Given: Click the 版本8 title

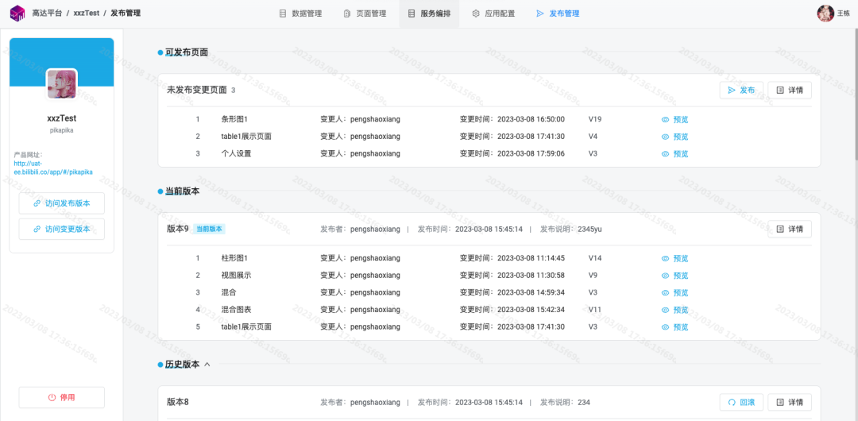Looking at the screenshot, I should (178, 403).
